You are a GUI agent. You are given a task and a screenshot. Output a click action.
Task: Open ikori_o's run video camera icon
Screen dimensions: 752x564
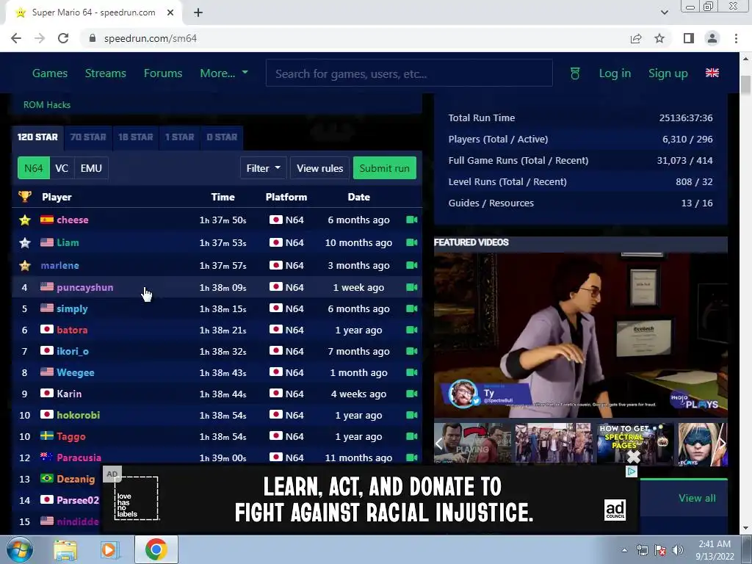411,351
